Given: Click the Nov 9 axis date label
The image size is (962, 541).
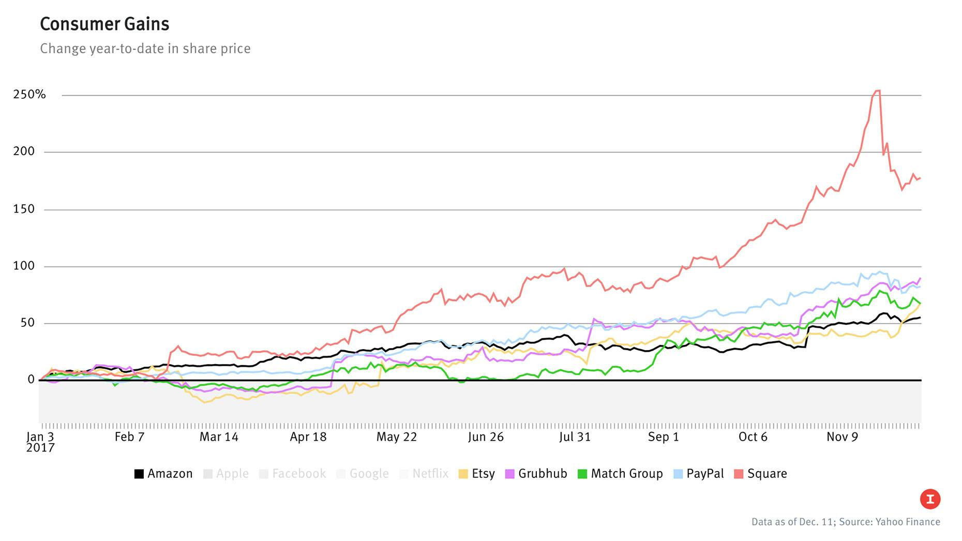Looking at the screenshot, I should [842, 437].
